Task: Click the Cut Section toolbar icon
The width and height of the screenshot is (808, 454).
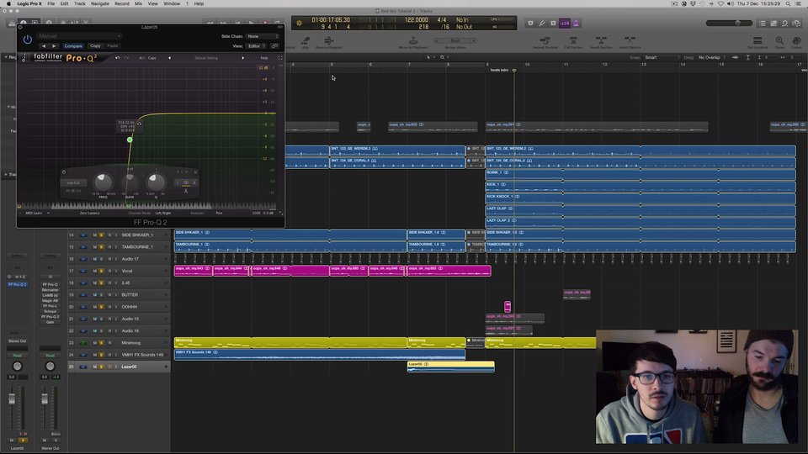Action: pos(573,42)
